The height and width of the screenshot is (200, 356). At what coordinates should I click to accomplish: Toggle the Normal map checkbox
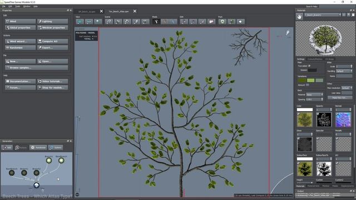pos(337,113)
